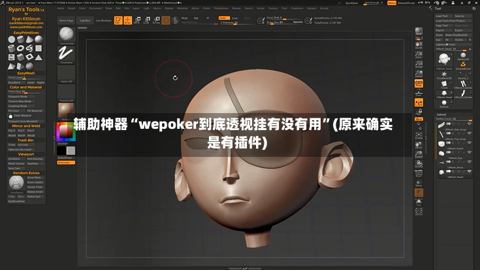Open the Preferences menu
The image size is (480, 270).
(x=221, y=8)
